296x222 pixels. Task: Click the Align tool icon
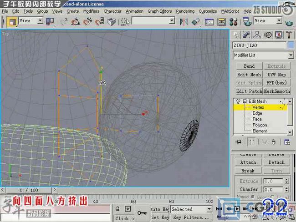(195, 22)
